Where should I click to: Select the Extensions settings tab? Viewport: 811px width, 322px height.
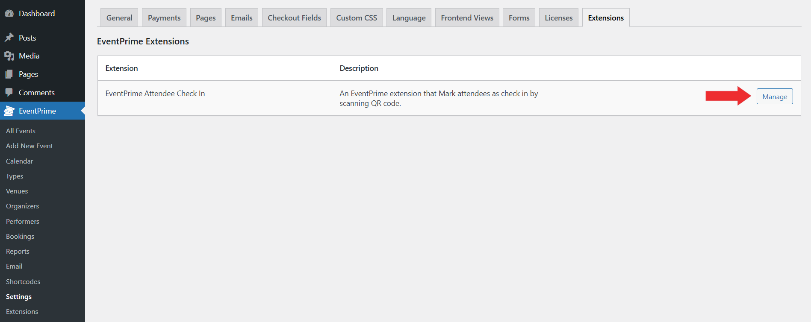pyautogui.click(x=606, y=18)
